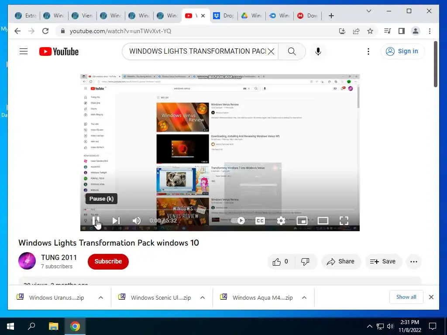
Task: Switch to the Dropbox tab
Action: [x=224, y=16]
